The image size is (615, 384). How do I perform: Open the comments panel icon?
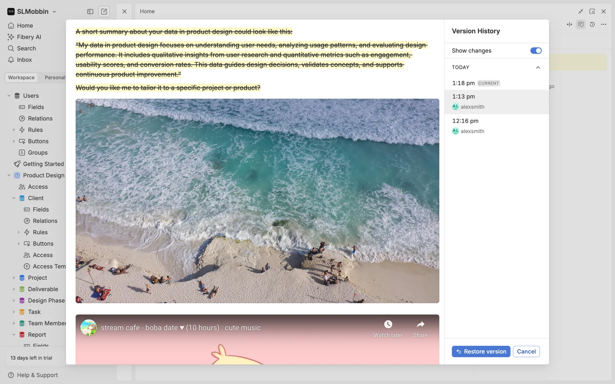(581, 24)
